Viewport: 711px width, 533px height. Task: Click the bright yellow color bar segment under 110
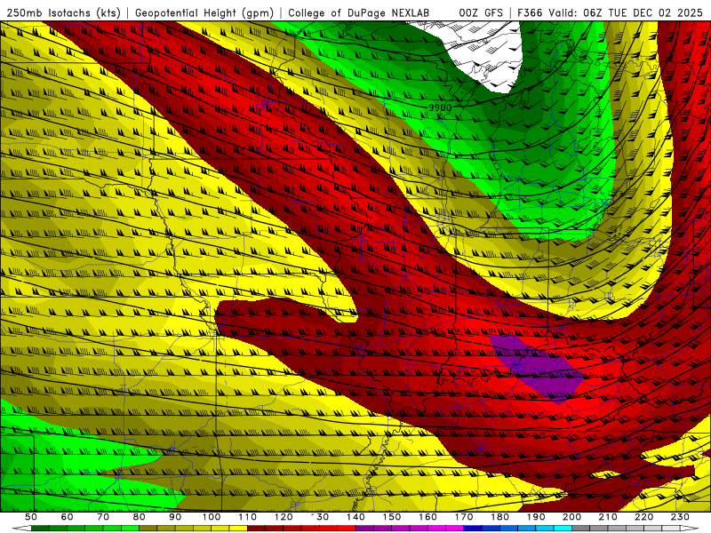click(x=238, y=529)
